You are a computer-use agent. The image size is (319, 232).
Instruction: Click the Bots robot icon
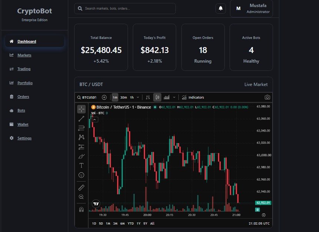[11, 110]
